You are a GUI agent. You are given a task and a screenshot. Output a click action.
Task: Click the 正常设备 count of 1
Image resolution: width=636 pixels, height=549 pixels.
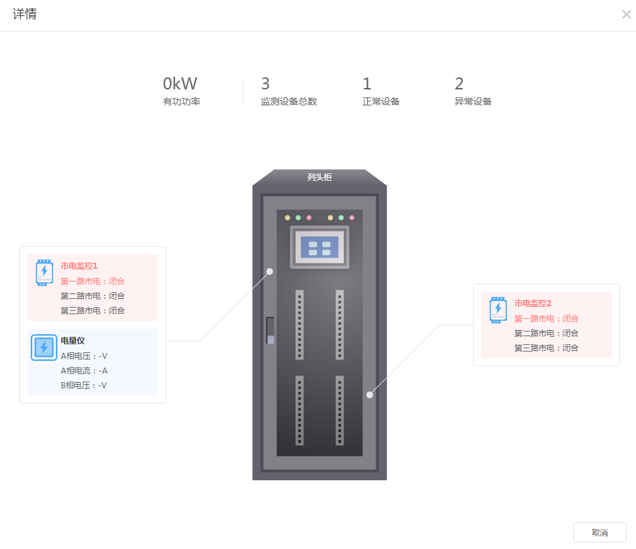(367, 84)
